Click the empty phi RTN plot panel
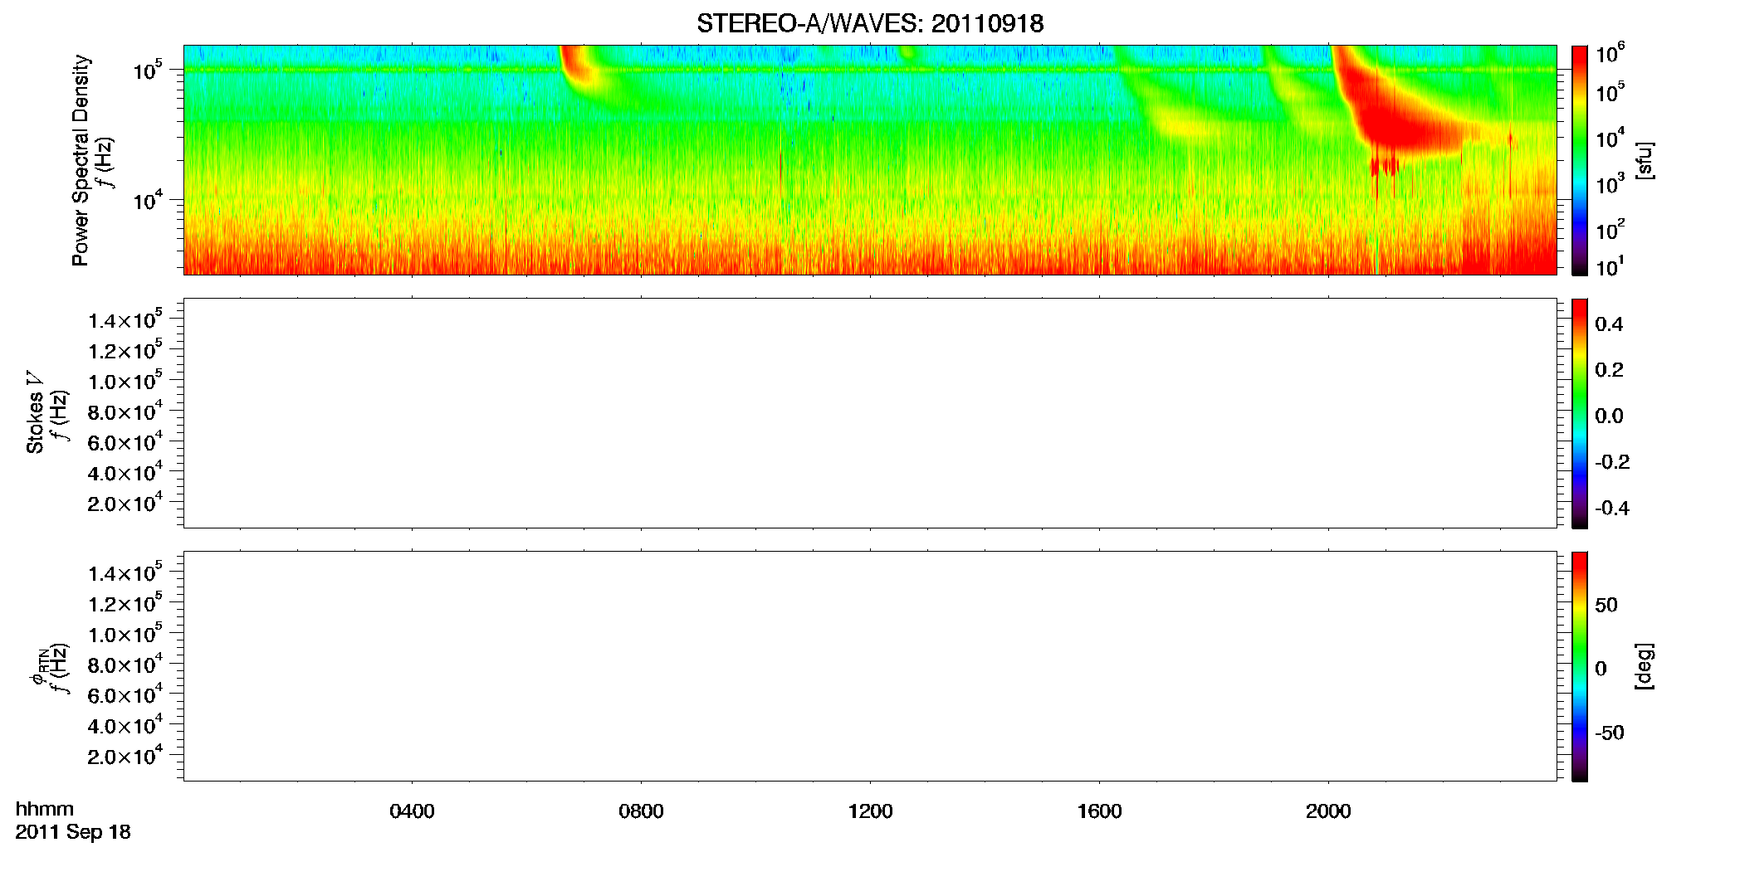Screen dimensions: 1740x896 (870, 666)
